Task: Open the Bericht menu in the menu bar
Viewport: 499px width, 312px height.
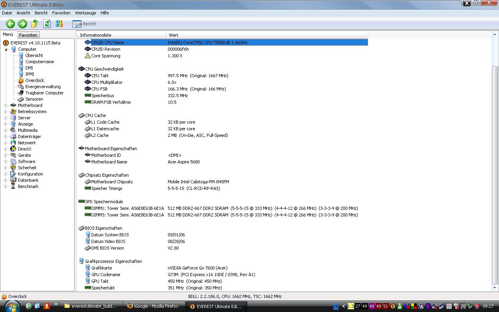Action: pos(41,13)
